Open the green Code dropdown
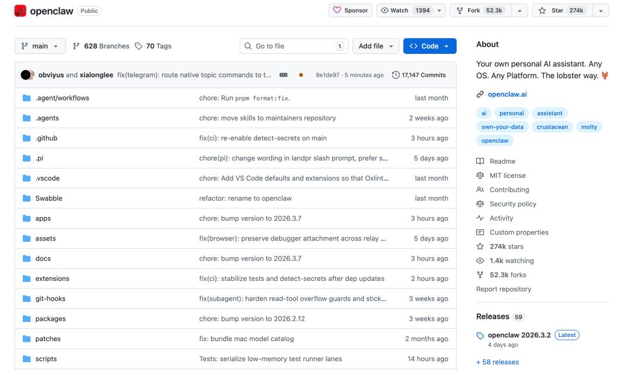This screenshot has height=371, width=632. [430, 46]
